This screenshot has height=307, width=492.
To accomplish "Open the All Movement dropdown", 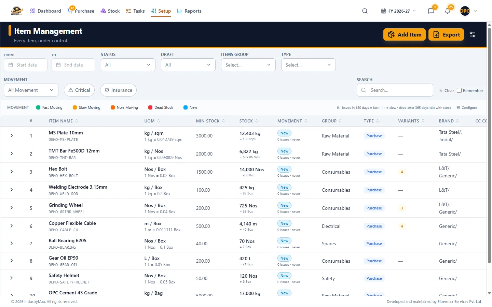I will (x=31, y=90).
